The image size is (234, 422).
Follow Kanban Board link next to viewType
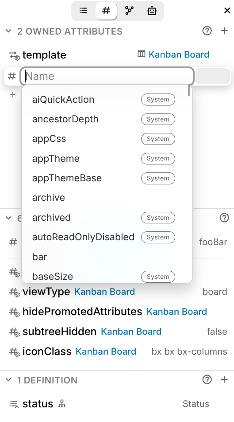tap(104, 292)
